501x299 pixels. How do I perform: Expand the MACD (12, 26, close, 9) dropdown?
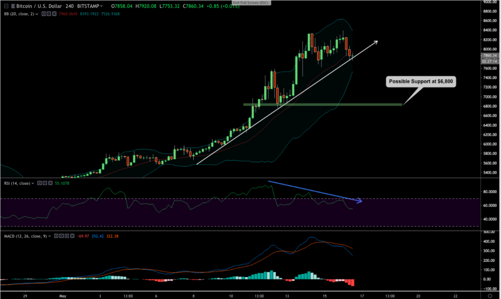point(49,236)
